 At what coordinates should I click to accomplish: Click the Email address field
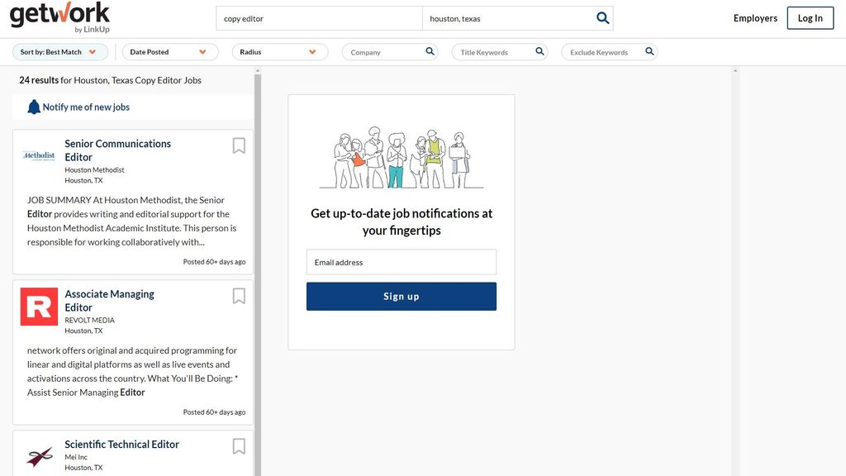click(401, 261)
